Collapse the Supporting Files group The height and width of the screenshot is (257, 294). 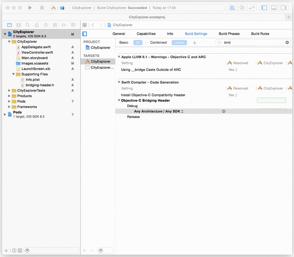point(13,74)
